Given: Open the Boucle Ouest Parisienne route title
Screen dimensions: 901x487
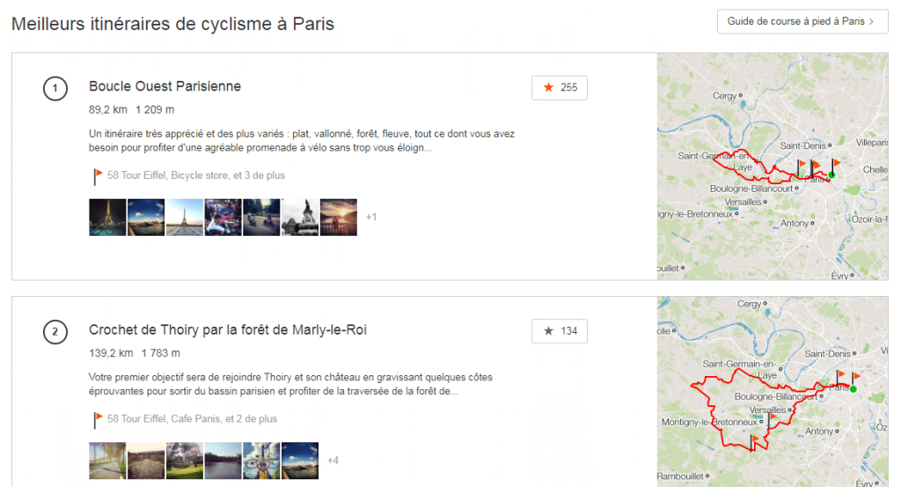Looking at the screenshot, I should tap(165, 86).
